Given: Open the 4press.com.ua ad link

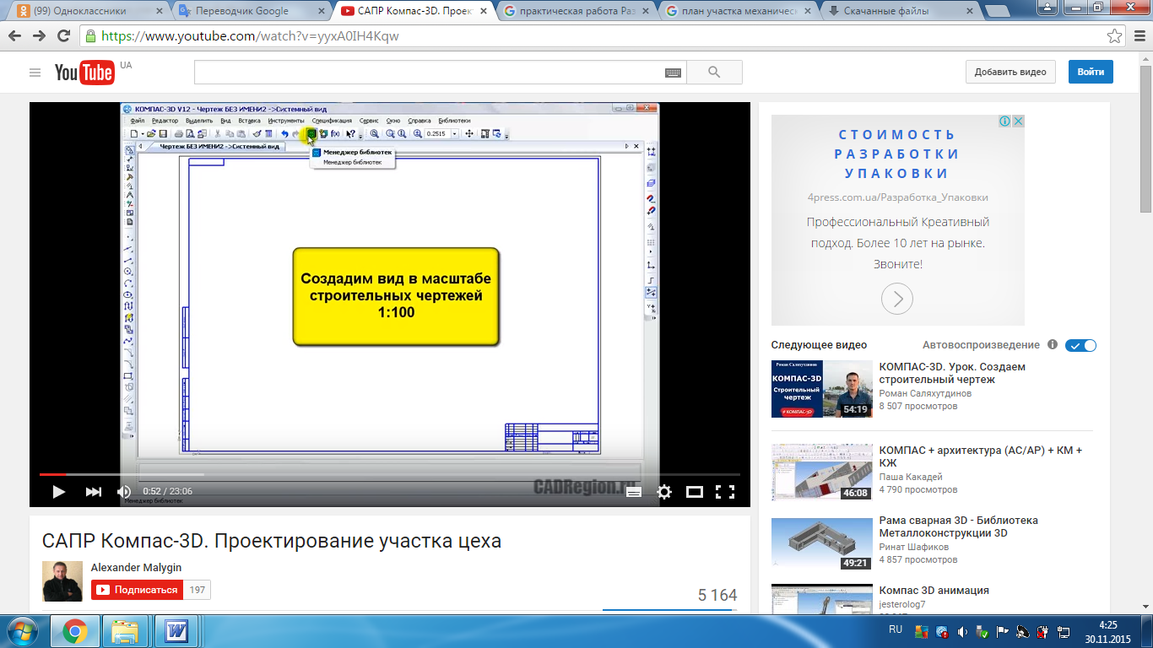Looking at the screenshot, I should coord(897,197).
